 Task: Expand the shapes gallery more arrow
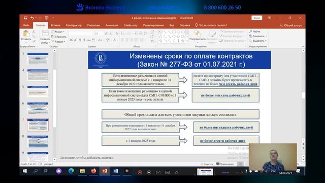pos(187,41)
